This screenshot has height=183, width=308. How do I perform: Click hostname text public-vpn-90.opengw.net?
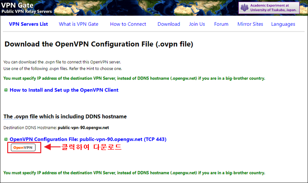[83, 128]
